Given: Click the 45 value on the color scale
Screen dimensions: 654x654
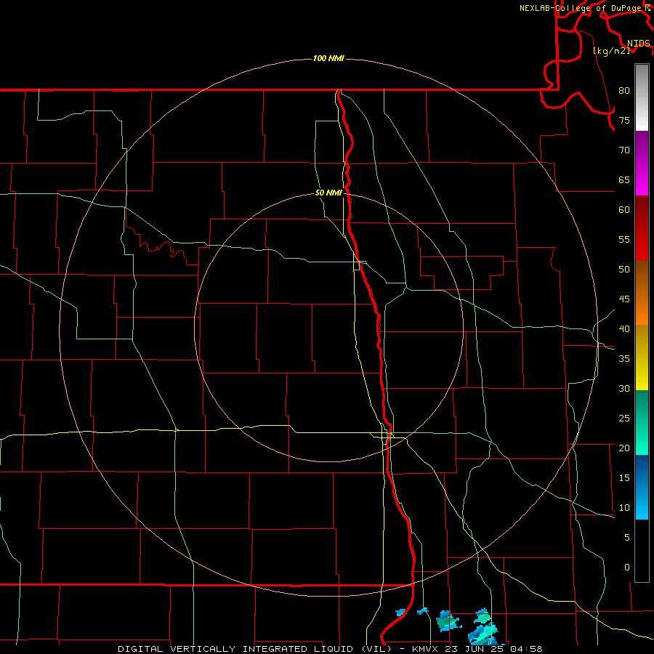Looking at the screenshot, I should click(624, 299).
